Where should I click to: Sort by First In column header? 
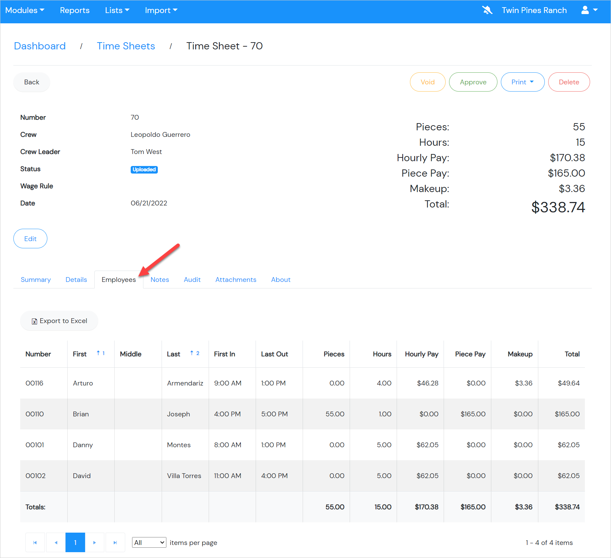[224, 354]
